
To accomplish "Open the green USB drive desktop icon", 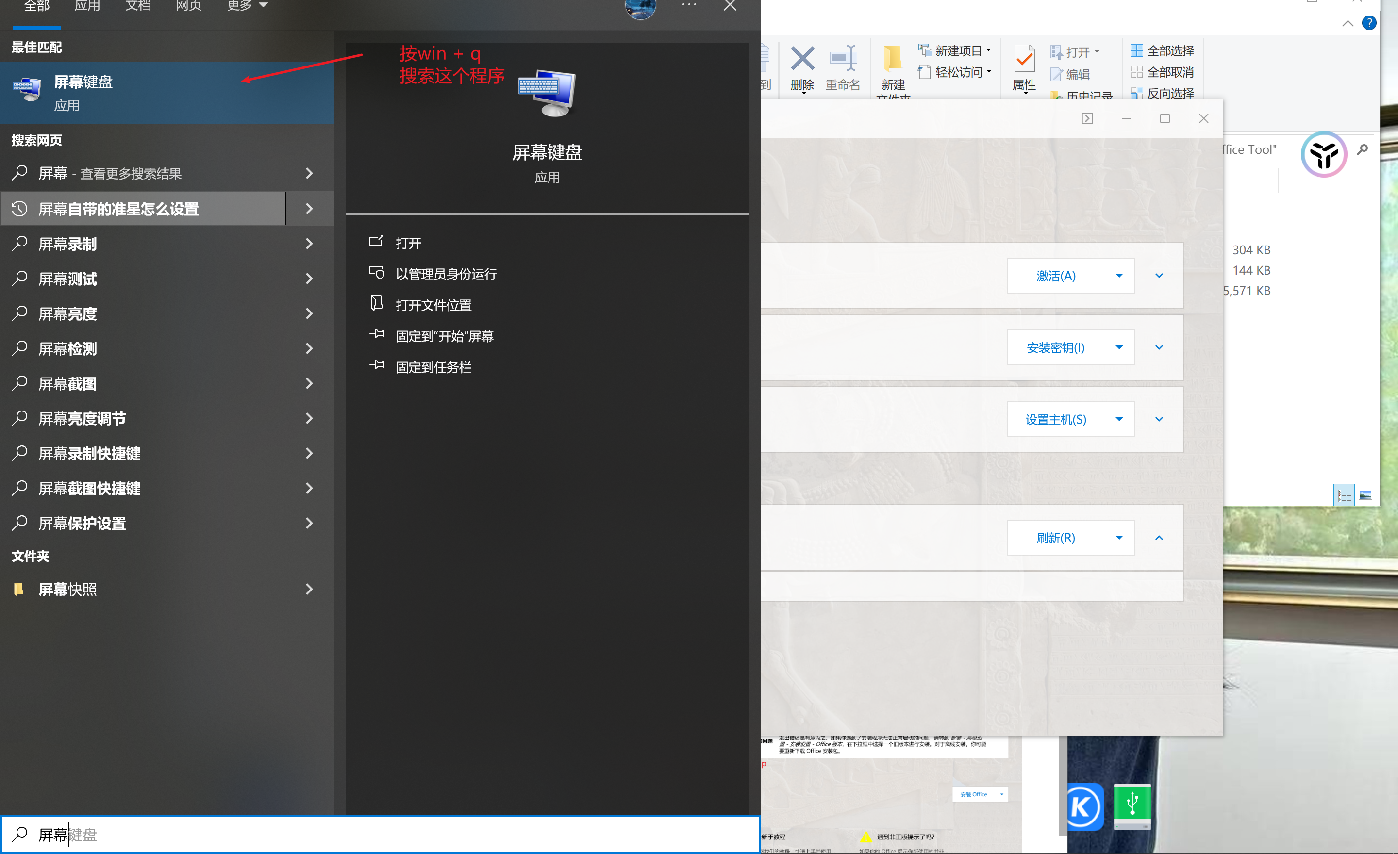I will 1132,807.
